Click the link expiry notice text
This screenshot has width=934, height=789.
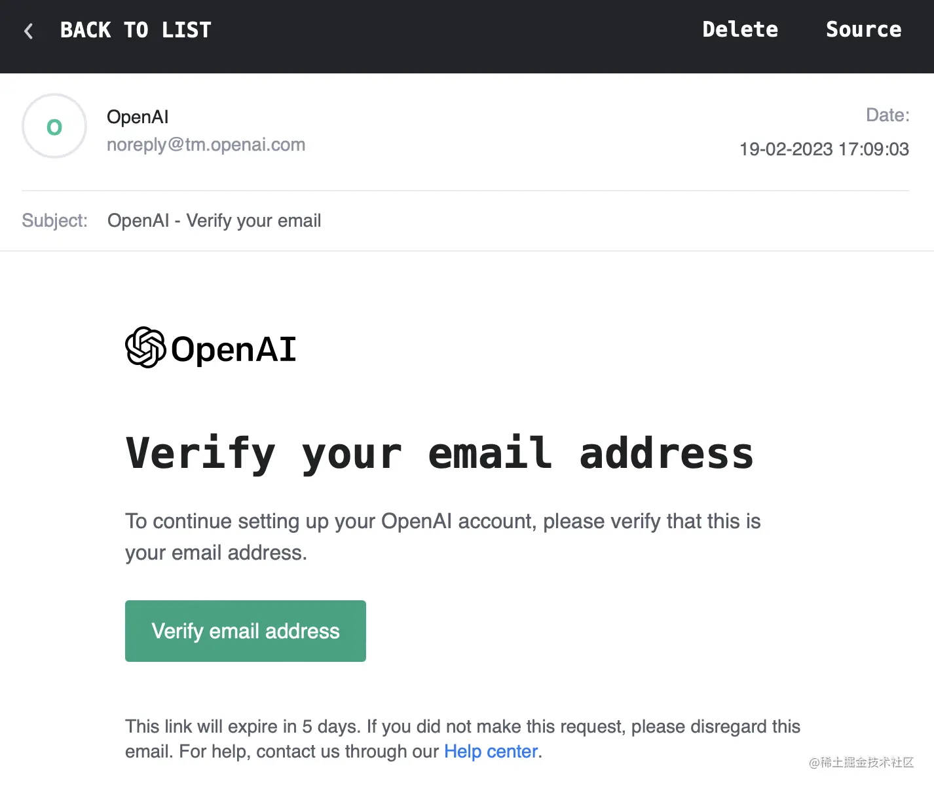[462, 739]
